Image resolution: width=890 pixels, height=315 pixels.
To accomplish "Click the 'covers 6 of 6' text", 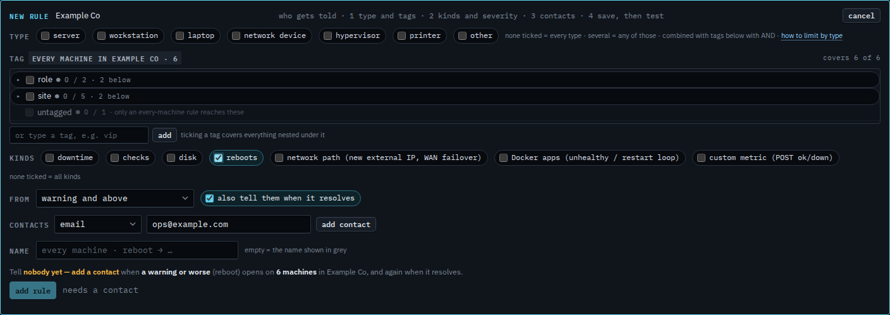I will point(851,58).
